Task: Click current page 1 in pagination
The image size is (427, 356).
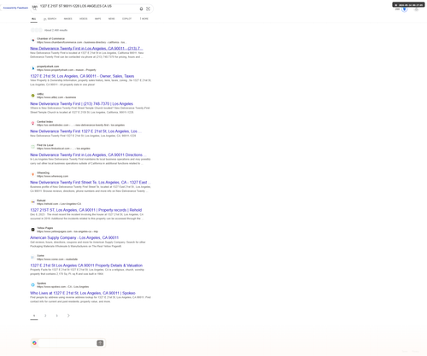Action: [x=34, y=315]
